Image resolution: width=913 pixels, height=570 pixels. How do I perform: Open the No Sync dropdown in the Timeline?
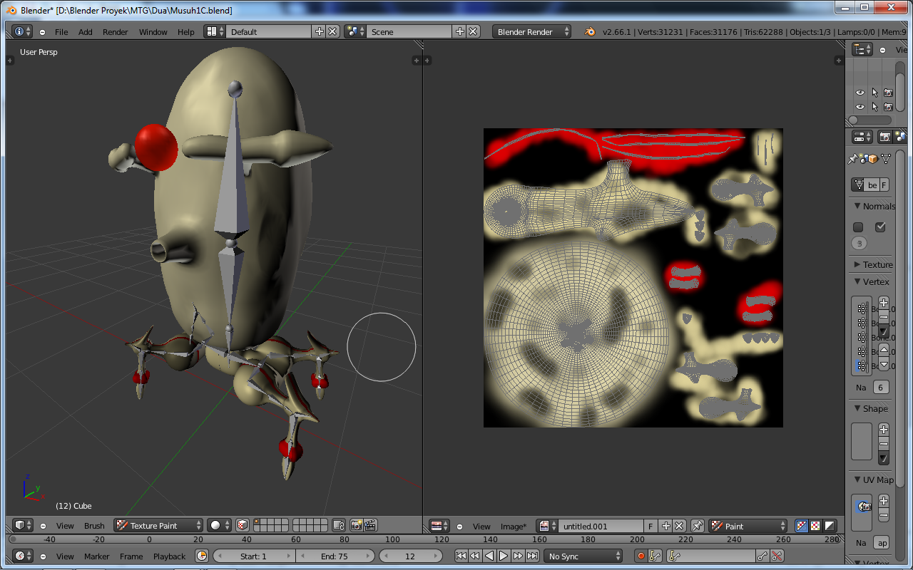pyautogui.click(x=583, y=556)
